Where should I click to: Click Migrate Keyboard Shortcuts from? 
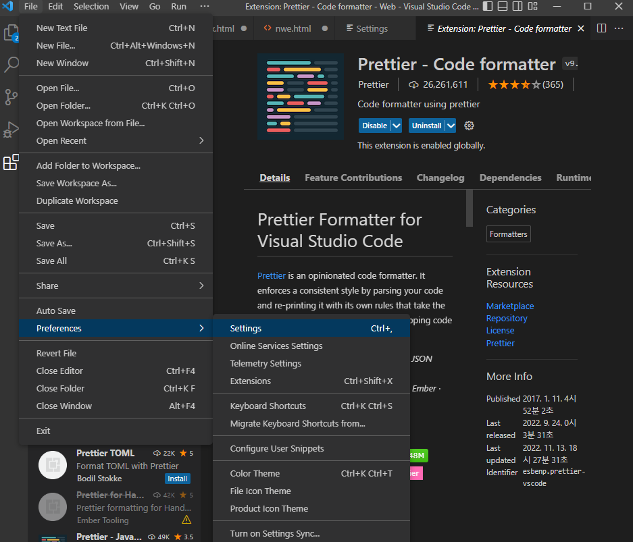[x=311, y=423]
